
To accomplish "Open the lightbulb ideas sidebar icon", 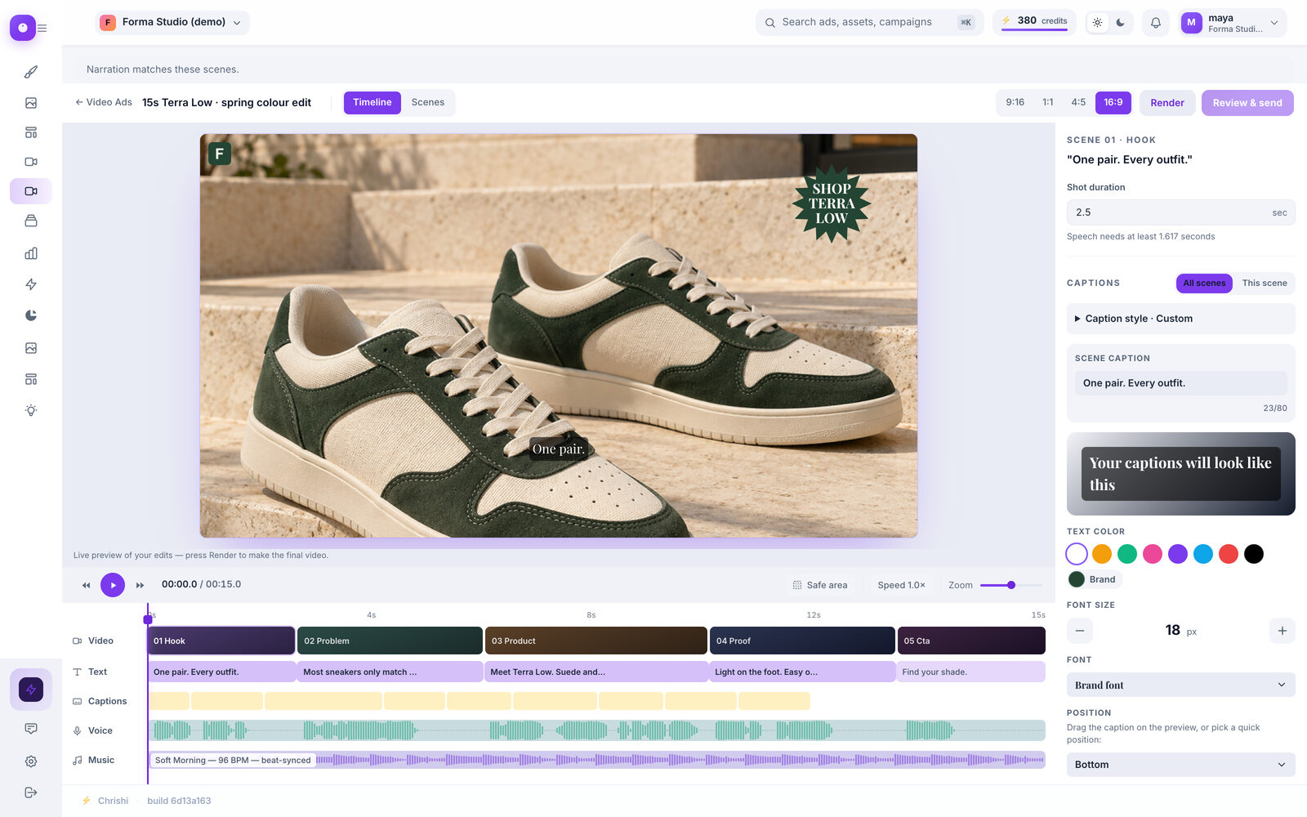I will tap(31, 410).
